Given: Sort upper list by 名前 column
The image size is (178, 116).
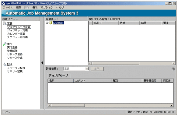Looking at the screenshot, I should point(106,23).
